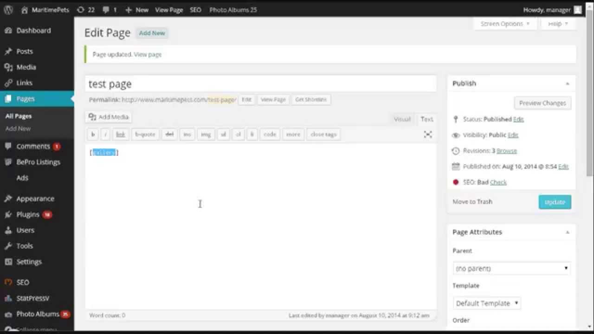Viewport: 594px width, 334px height.
Task: Open View Page in admin bar
Action: pyautogui.click(x=169, y=10)
